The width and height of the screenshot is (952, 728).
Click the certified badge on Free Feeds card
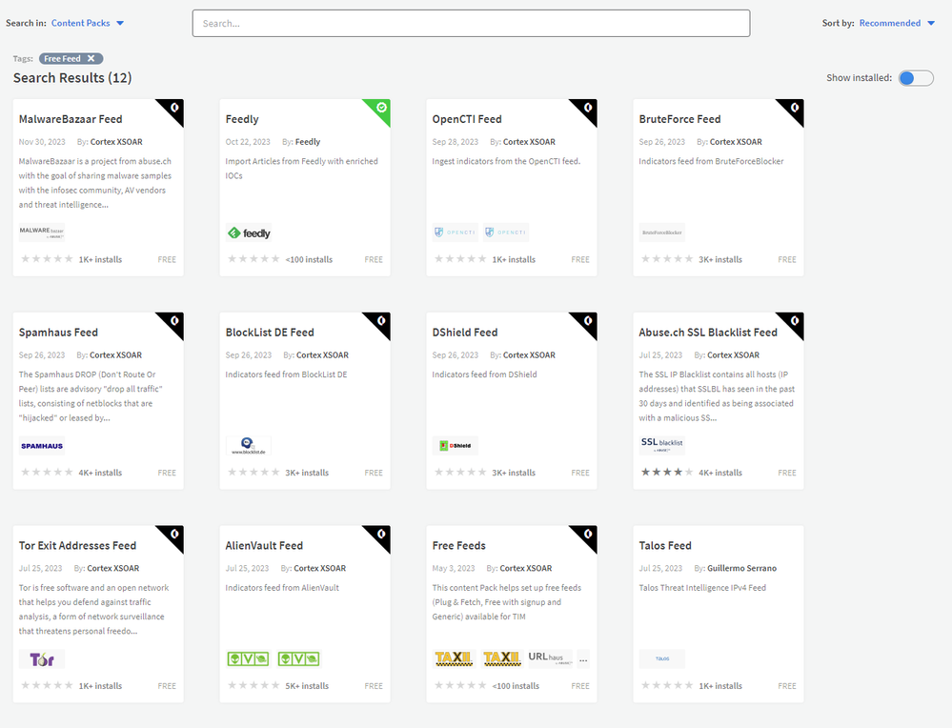(587, 535)
